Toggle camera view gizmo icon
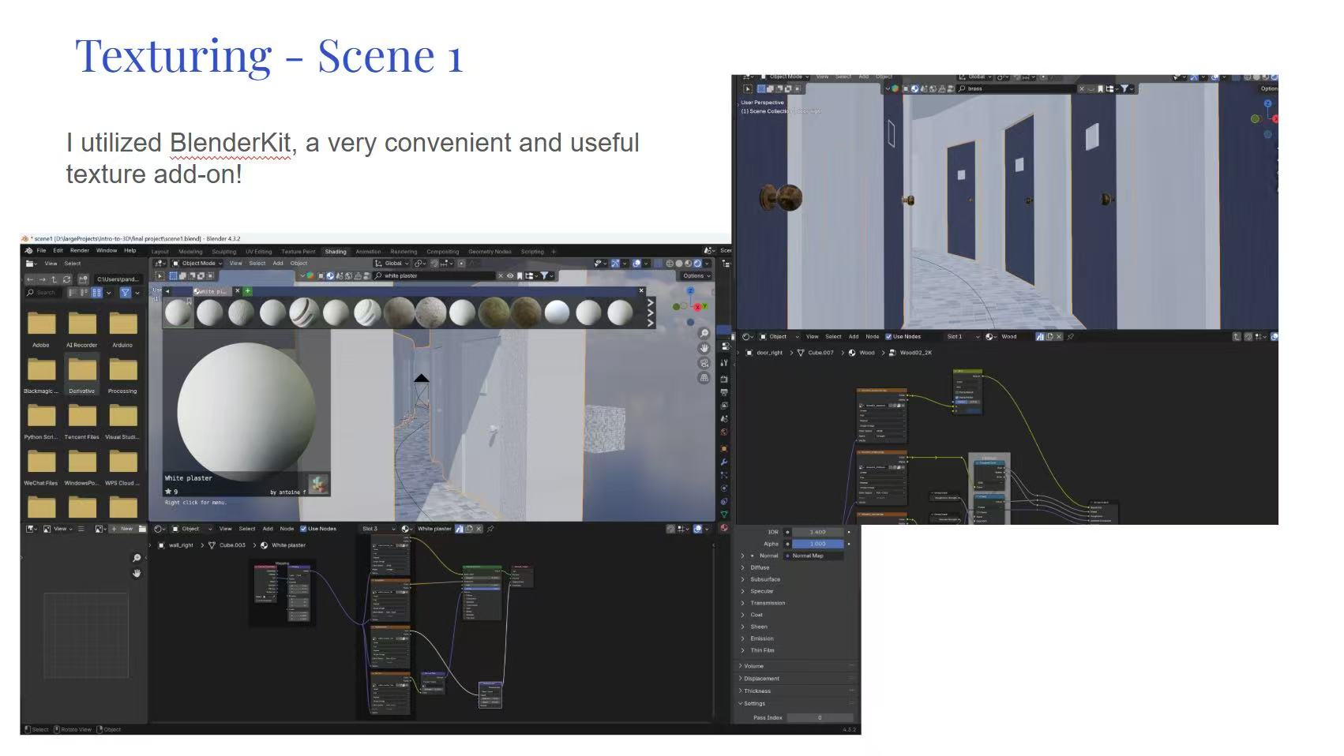This screenshot has width=1344, height=756. [x=704, y=363]
